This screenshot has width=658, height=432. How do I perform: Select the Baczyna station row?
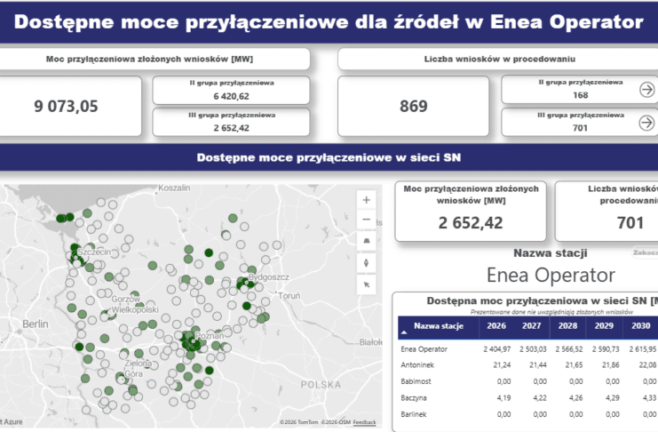(x=416, y=397)
